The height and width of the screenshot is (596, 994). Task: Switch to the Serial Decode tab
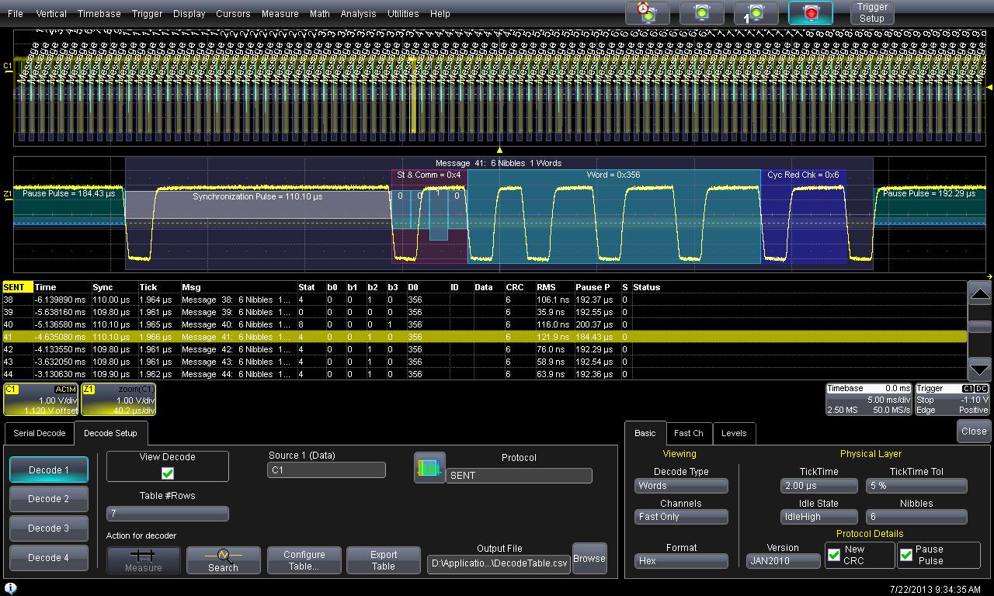[40, 433]
